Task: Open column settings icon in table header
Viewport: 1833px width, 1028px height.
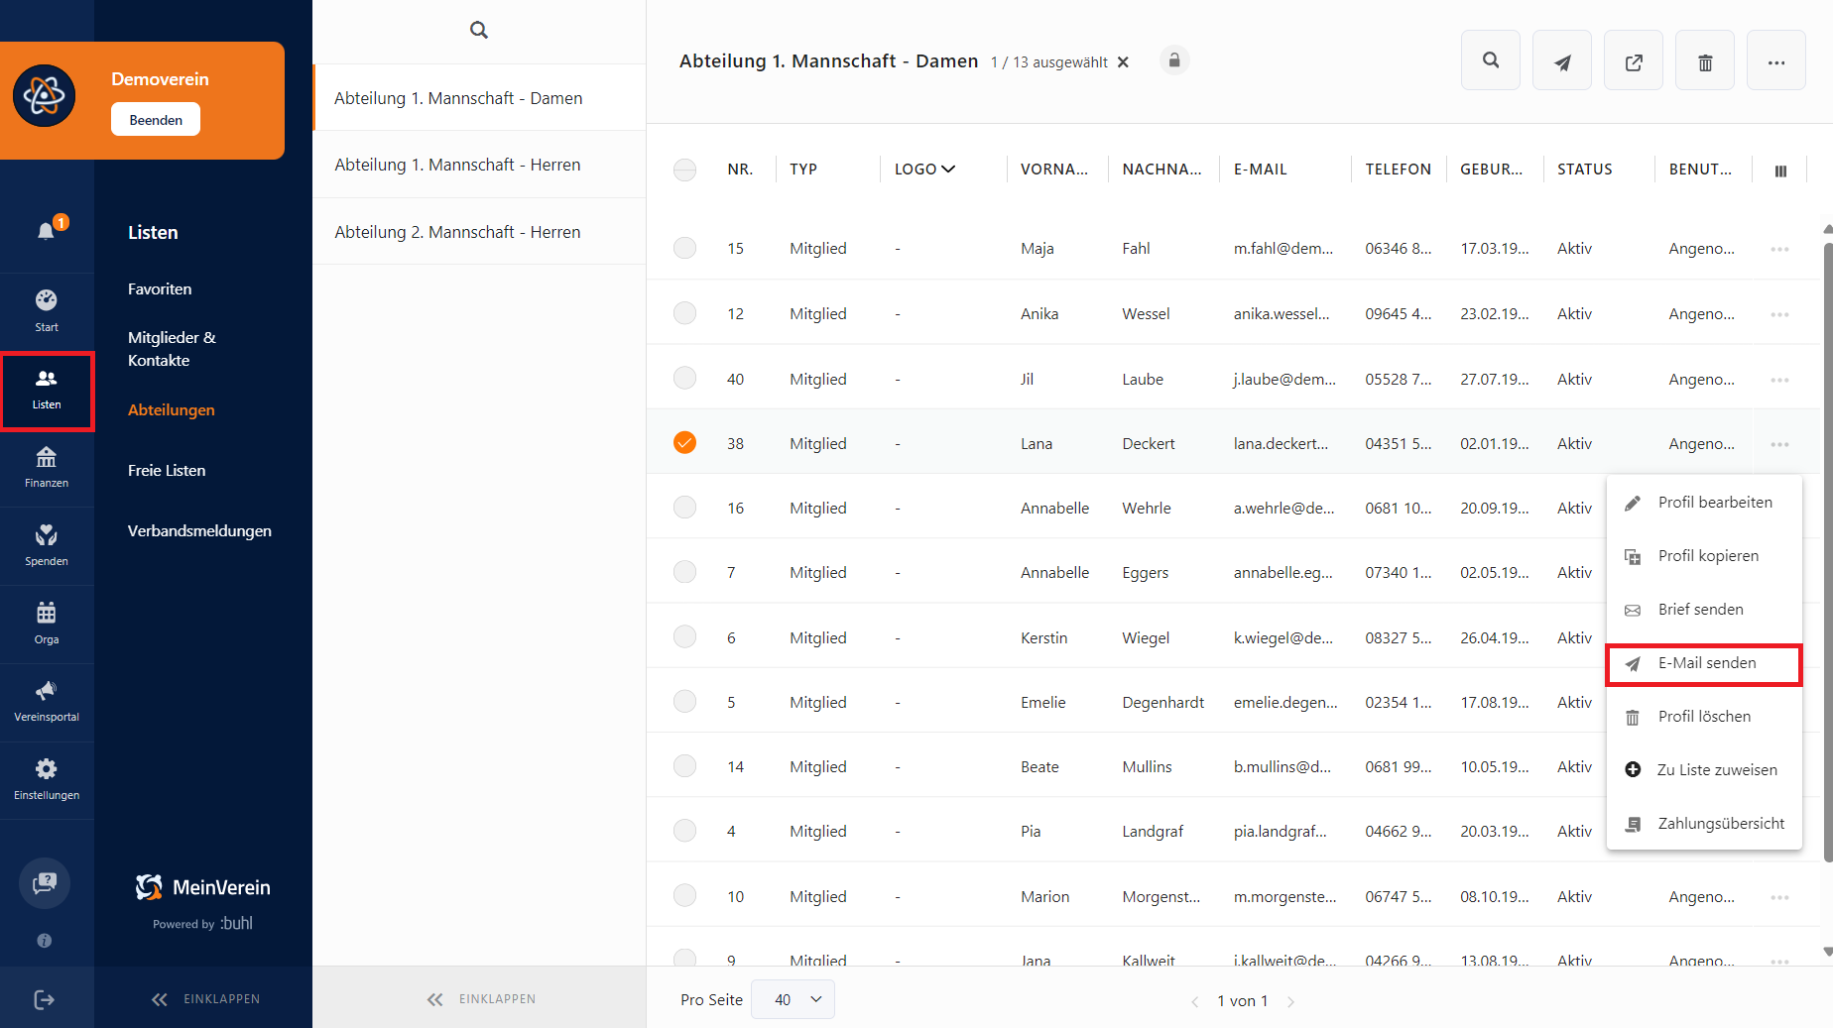Action: pos(1780,171)
